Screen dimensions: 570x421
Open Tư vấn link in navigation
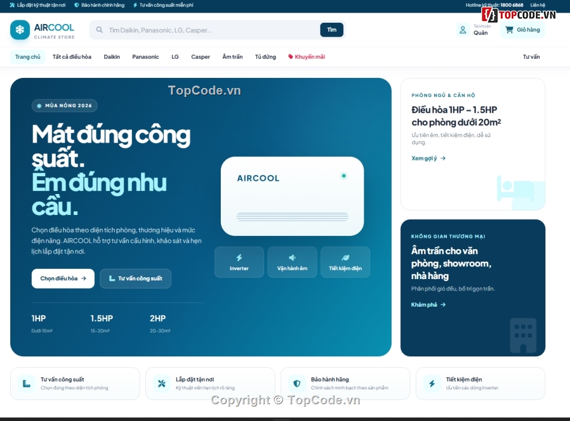pos(531,57)
